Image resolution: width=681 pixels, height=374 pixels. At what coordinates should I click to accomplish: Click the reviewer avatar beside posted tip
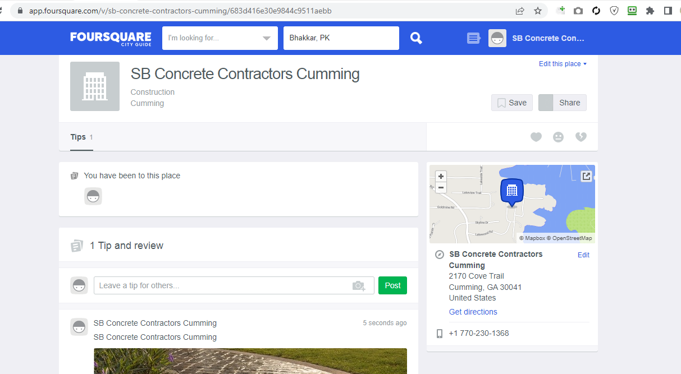[x=79, y=327]
